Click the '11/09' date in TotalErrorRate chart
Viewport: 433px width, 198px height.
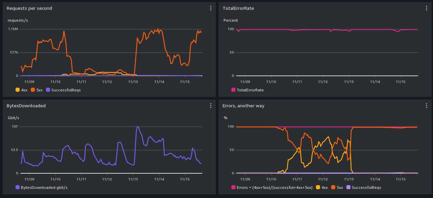(245, 82)
